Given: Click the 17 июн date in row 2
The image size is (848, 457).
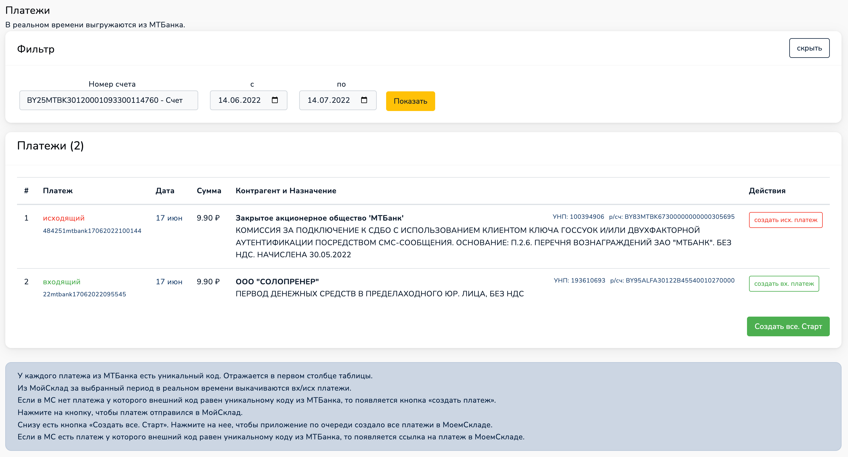Looking at the screenshot, I should tap(169, 282).
